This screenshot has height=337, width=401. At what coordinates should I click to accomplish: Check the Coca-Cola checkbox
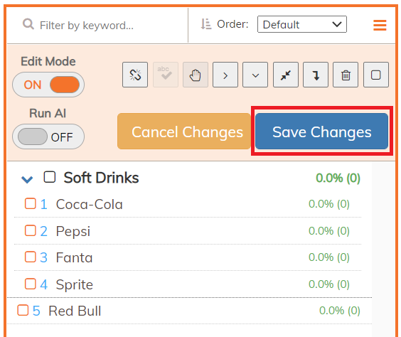click(x=30, y=203)
